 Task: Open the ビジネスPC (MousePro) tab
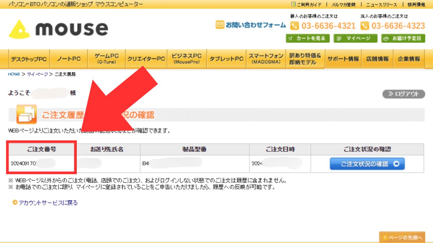(186, 59)
